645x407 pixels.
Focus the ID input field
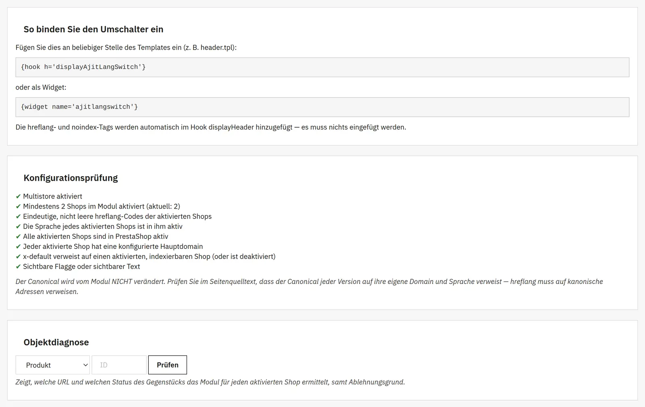(x=119, y=365)
